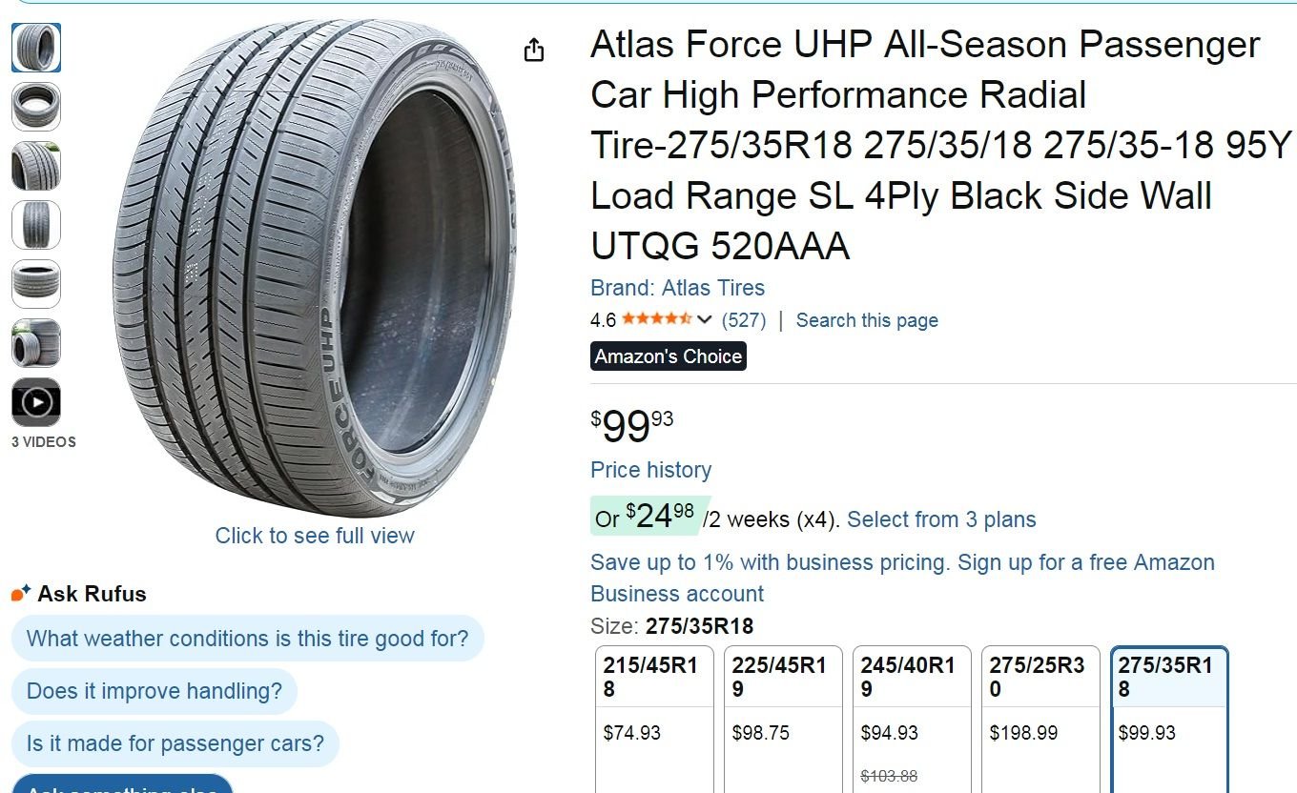View Price history
Viewport: 1297px width, 793px height.
(x=650, y=470)
